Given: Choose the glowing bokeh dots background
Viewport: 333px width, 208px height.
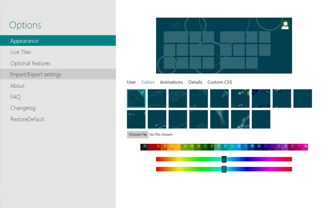Looking at the screenshot, I should coord(240,98).
